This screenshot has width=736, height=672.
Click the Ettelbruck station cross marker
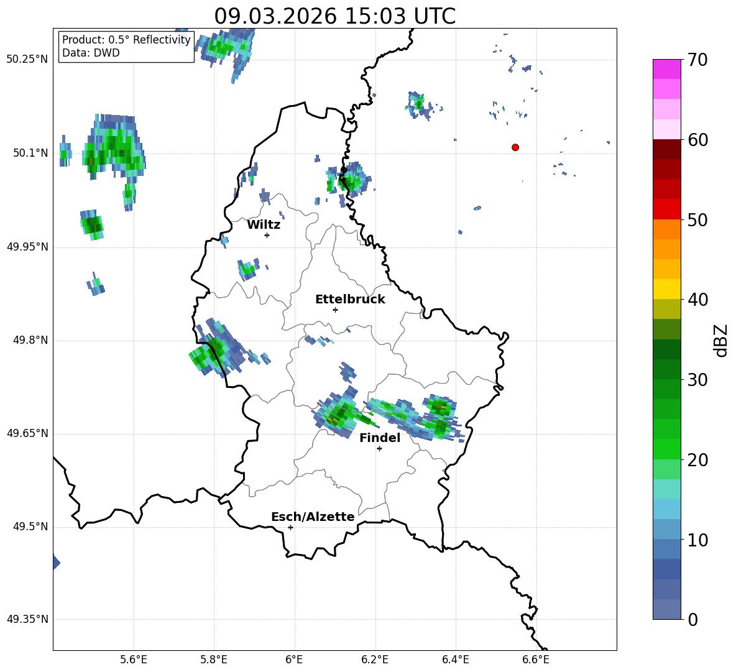pyautogui.click(x=335, y=310)
